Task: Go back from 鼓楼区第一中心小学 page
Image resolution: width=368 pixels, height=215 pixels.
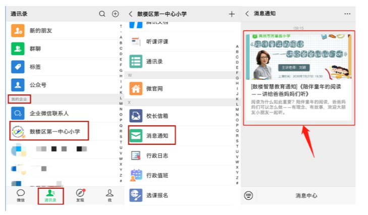Action: 130,14
